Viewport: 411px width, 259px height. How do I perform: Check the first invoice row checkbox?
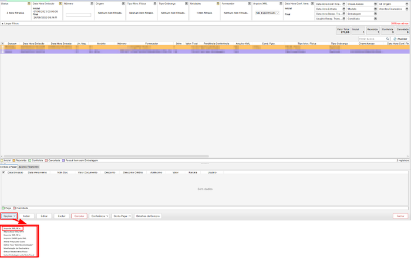(2, 47)
